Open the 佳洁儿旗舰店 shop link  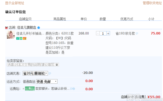click(x=27, y=27)
